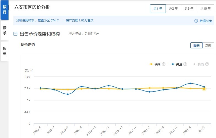Click the 关注 data point for 2021-5
This screenshot has width=216, height=138.
[x=191, y=84]
